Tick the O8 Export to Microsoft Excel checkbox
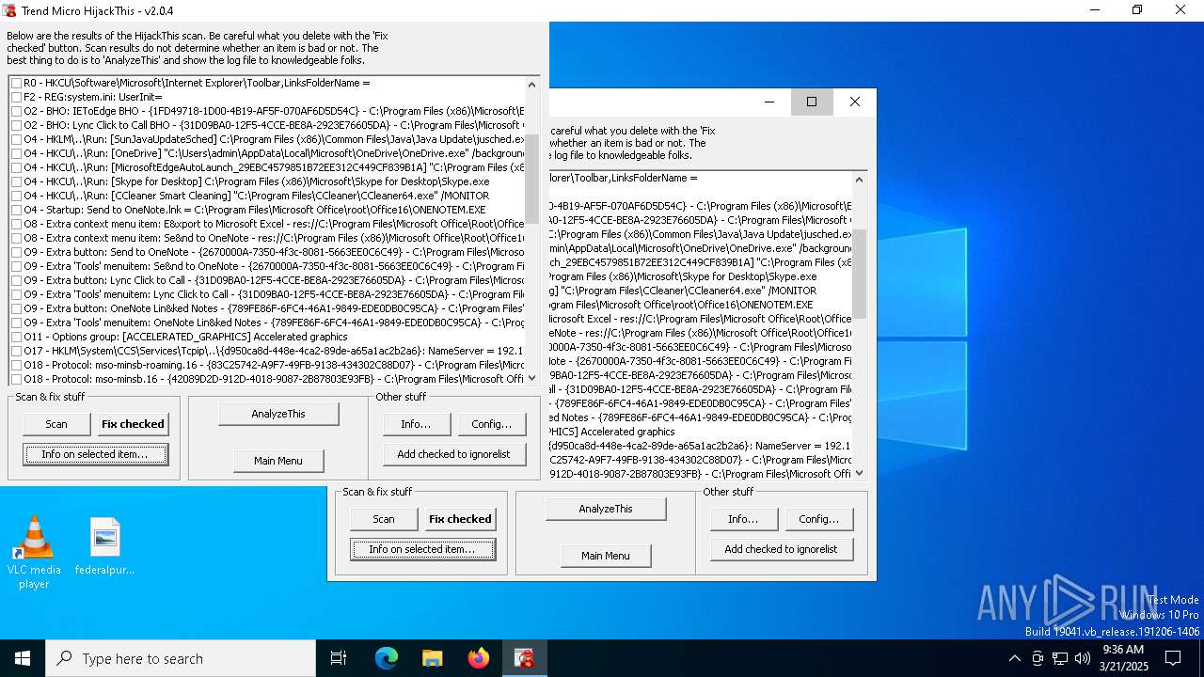The image size is (1204, 677). [x=17, y=224]
